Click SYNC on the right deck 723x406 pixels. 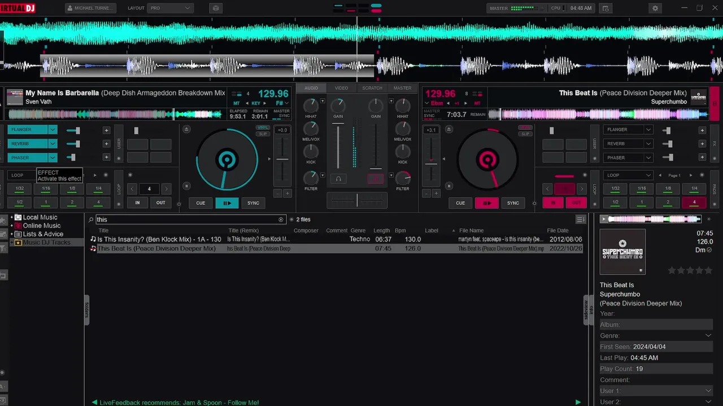pyautogui.click(x=513, y=203)
